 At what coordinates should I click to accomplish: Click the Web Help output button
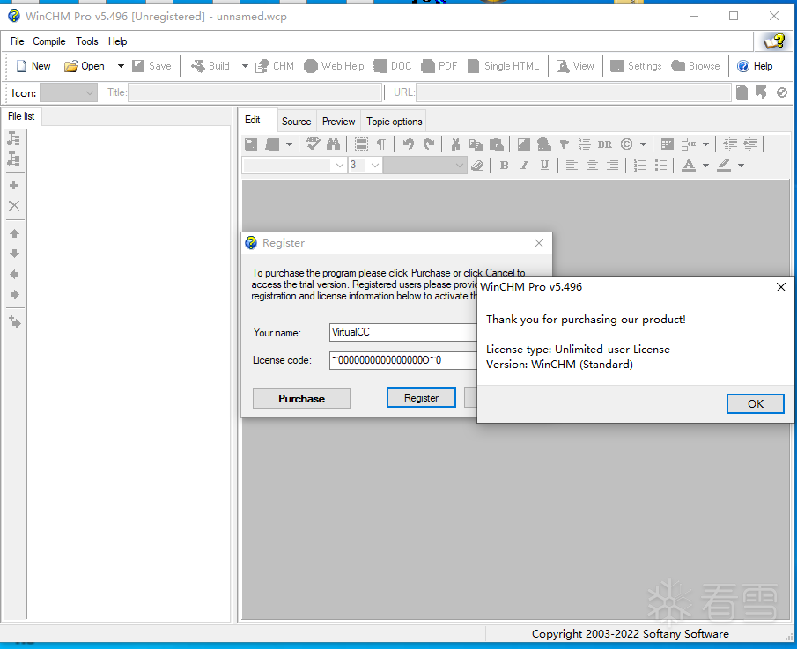point(334,66)
